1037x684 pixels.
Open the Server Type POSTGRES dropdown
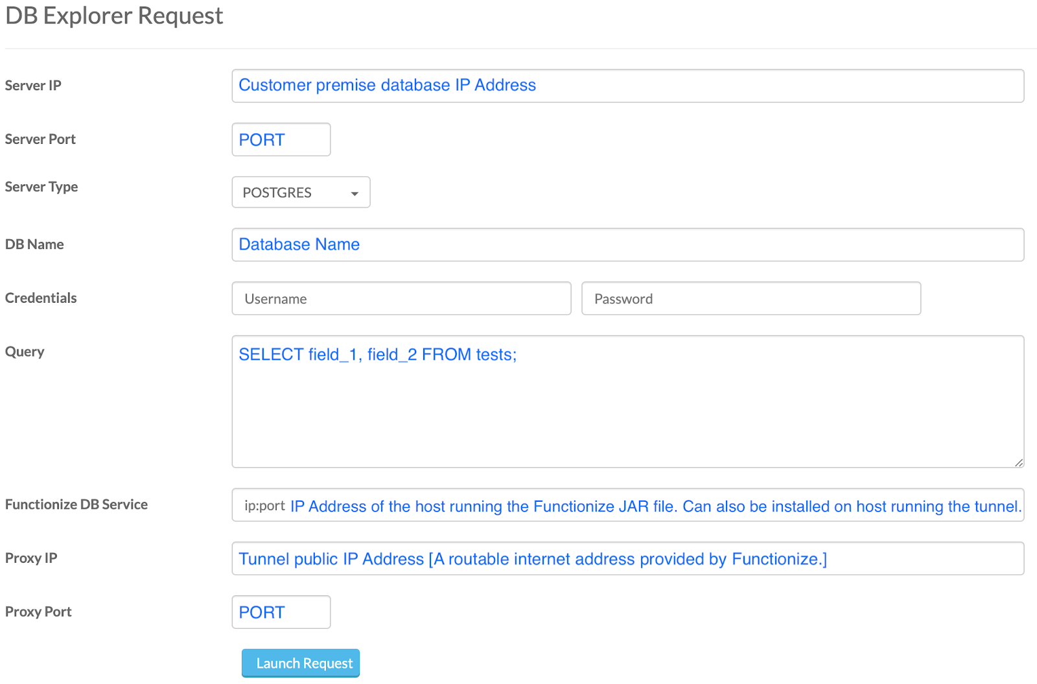pyautogui.click(x=301, y=193)
